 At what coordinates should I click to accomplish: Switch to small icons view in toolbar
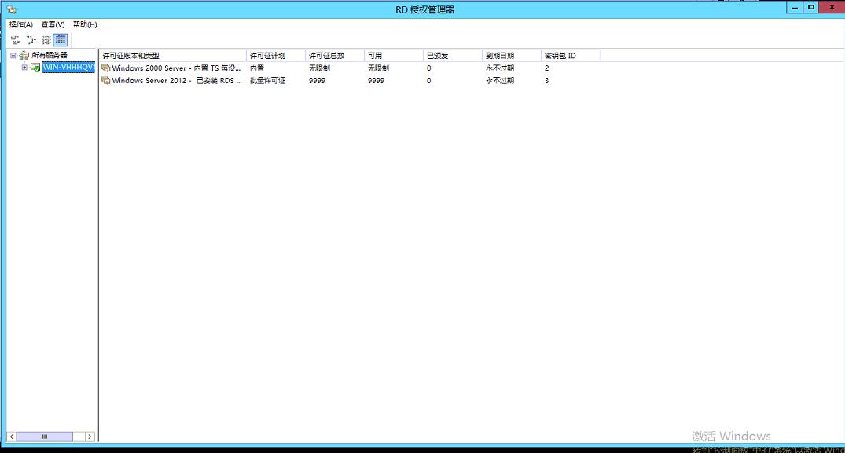pos(31,39)
